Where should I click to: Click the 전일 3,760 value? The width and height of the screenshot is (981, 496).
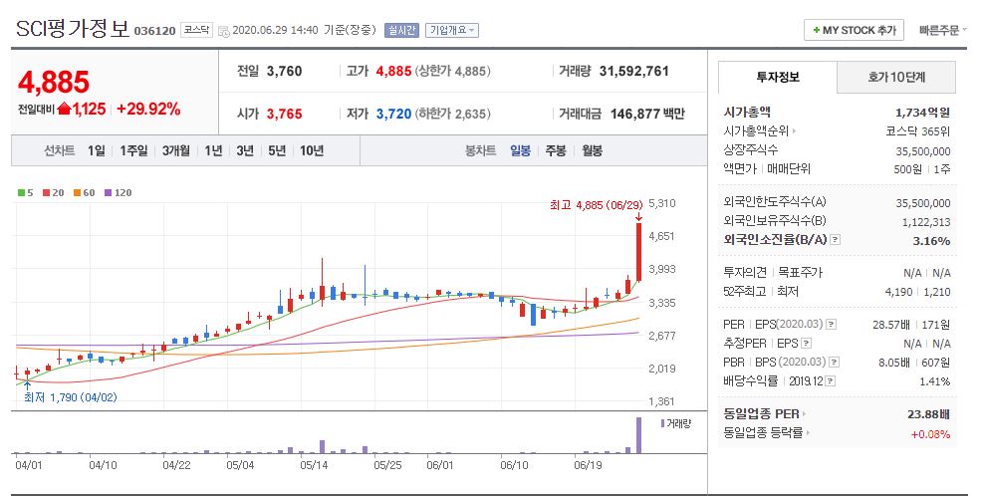point(284,72)
